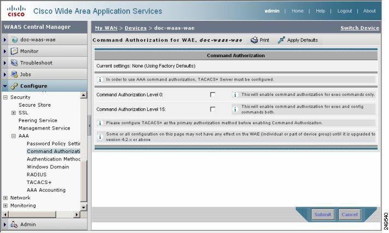Click info icon beside primary authorization note
The height and width of the screenshot is (233, 389).
100,123
